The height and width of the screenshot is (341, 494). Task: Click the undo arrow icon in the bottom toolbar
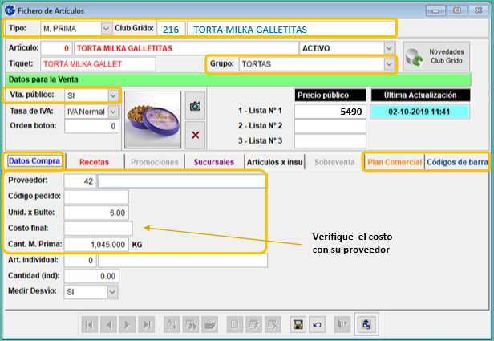315,325
